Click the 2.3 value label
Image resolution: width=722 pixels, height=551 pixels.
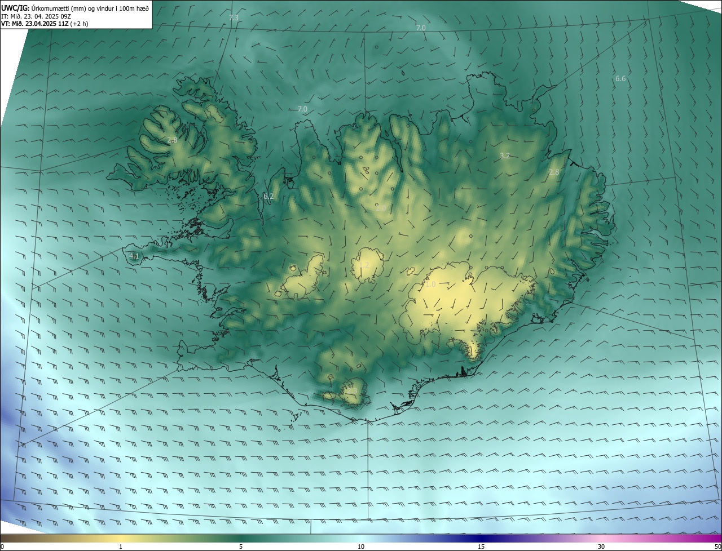click(351, 390)
